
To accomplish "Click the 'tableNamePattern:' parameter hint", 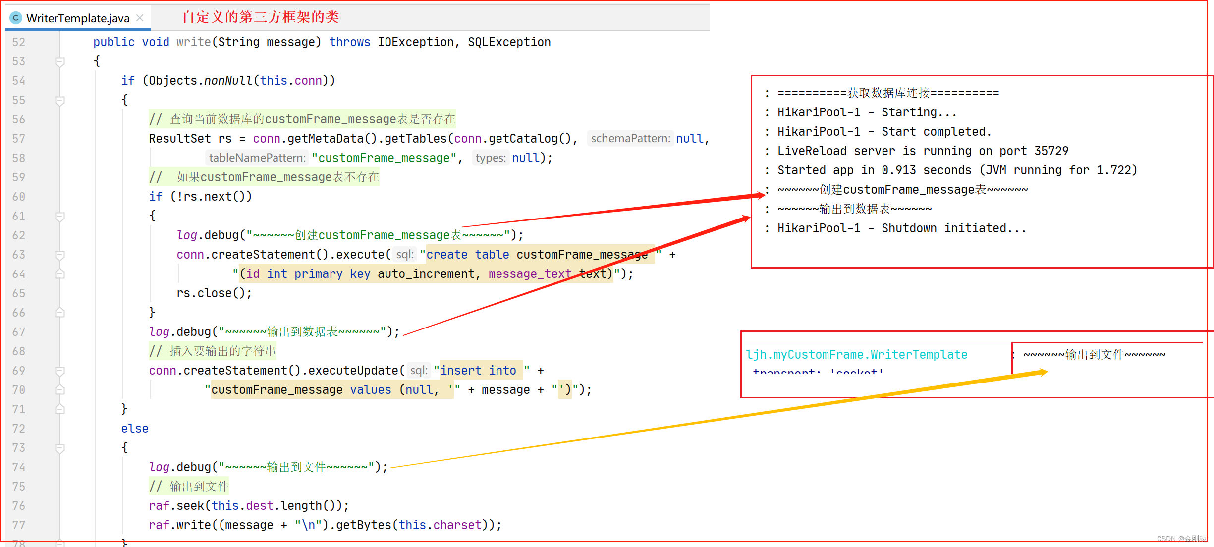I will (x=257, y=158).
